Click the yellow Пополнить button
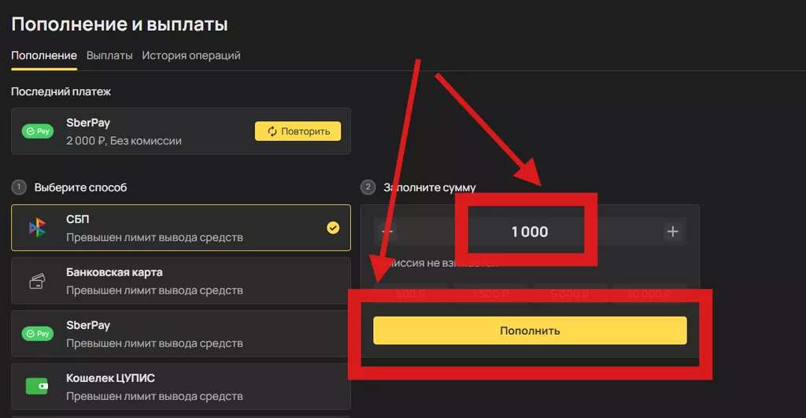 click(x=530, y=331)
